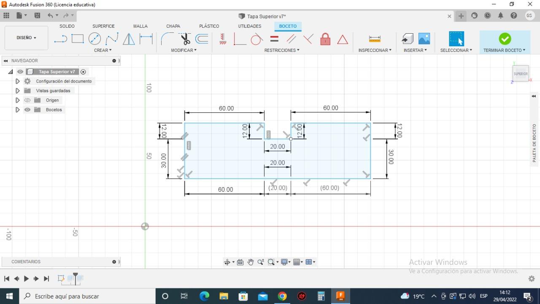Click the TERMINAR BOCETO checkmark button
Screen dimensions: 540x304
pos(505,39)
